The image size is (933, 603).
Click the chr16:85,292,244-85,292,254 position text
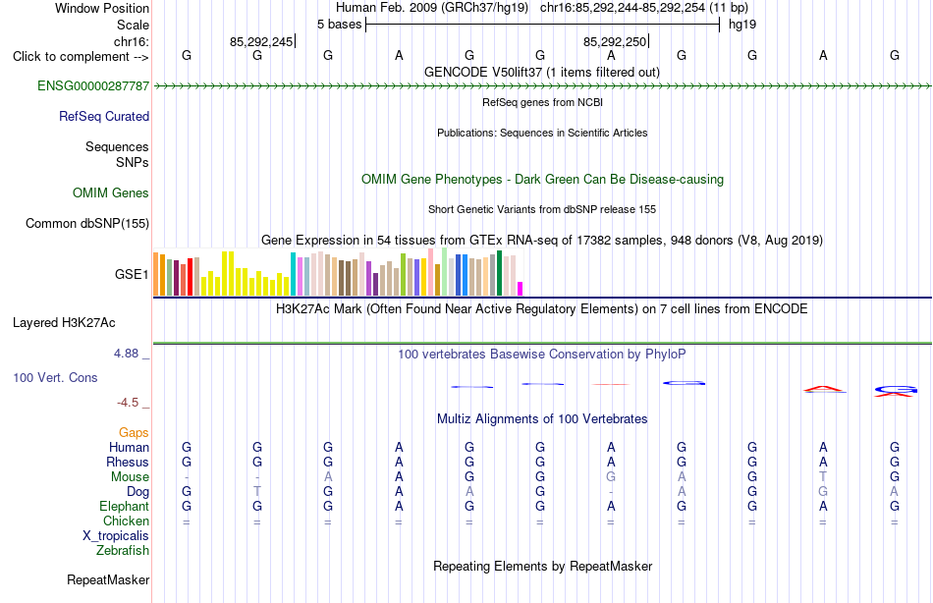click(623, 8)
